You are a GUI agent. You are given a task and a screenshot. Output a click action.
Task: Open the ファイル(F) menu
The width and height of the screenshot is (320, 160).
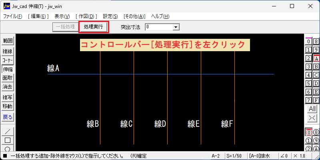click(13, 16)
